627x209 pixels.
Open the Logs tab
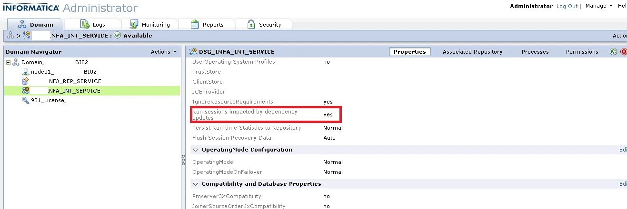[93, 24]
